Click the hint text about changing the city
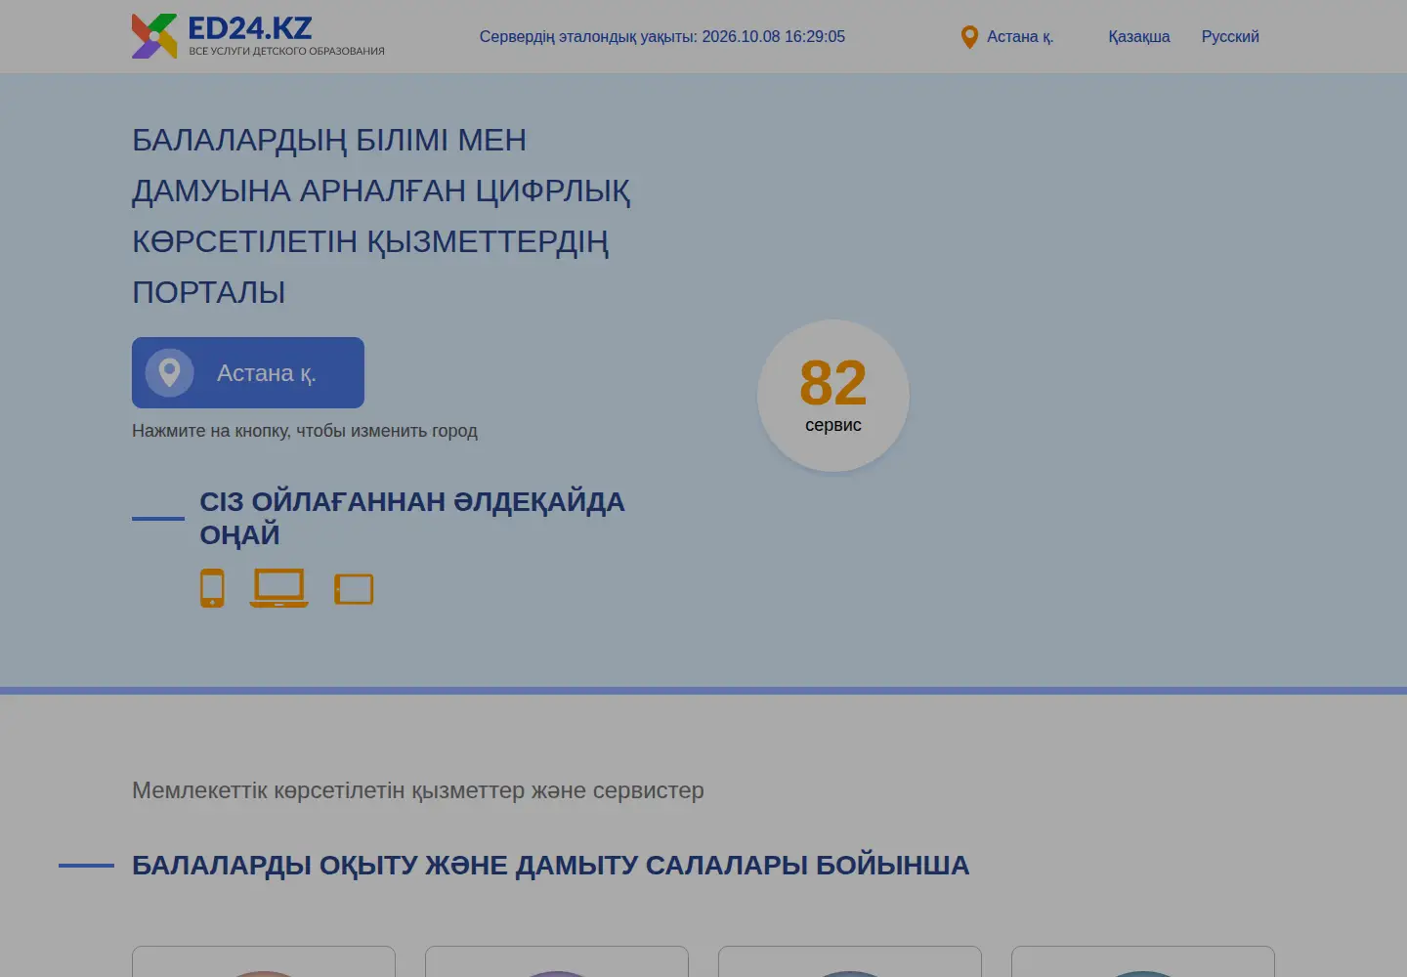Screen dimensions: 1407x977 [x=305, y=431]
